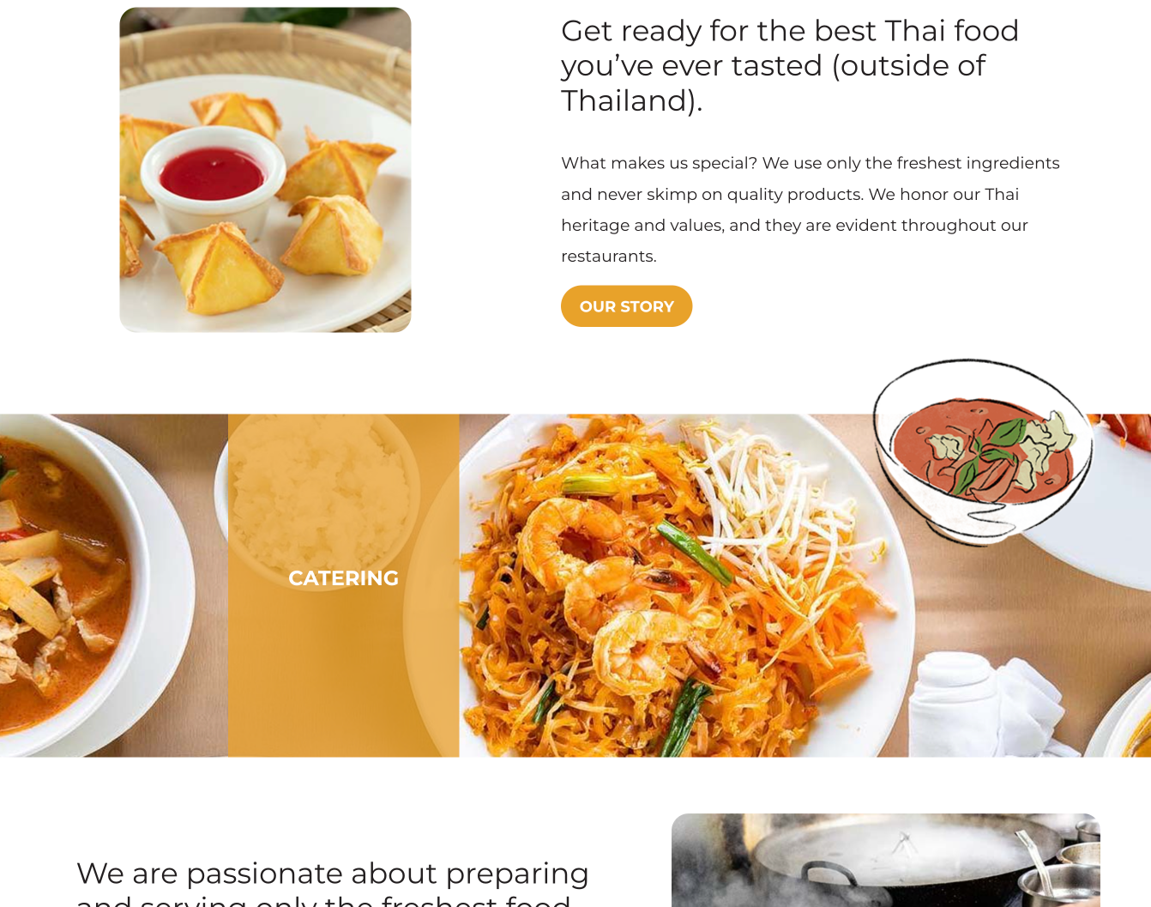The image size is (1151, 907).
Task: Open the CATERING tile link
Action: 343,585
